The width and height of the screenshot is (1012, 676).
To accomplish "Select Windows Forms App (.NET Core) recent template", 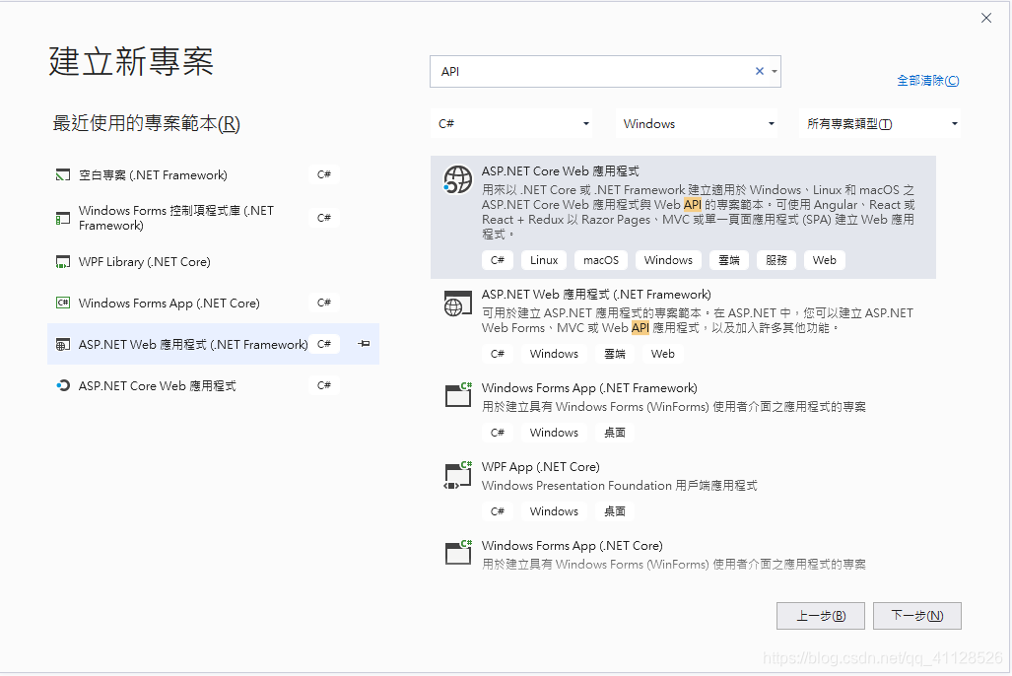I will (213, 303).
